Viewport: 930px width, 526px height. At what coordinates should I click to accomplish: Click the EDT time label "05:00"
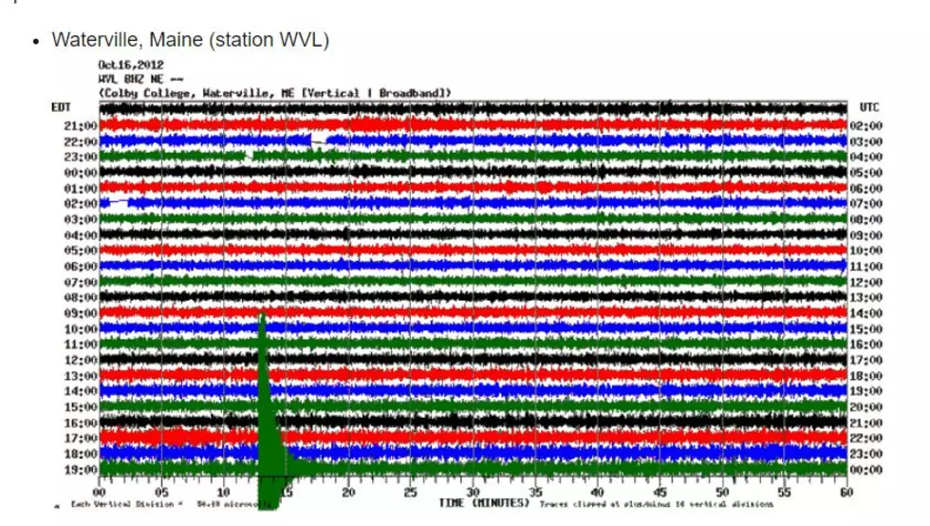coord(81,251)
